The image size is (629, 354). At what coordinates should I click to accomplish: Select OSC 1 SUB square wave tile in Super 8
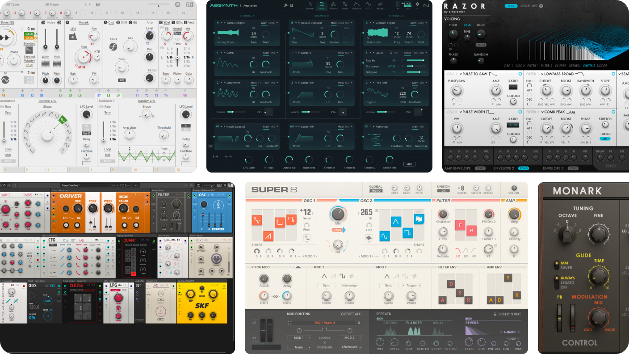tap(291, 220)
